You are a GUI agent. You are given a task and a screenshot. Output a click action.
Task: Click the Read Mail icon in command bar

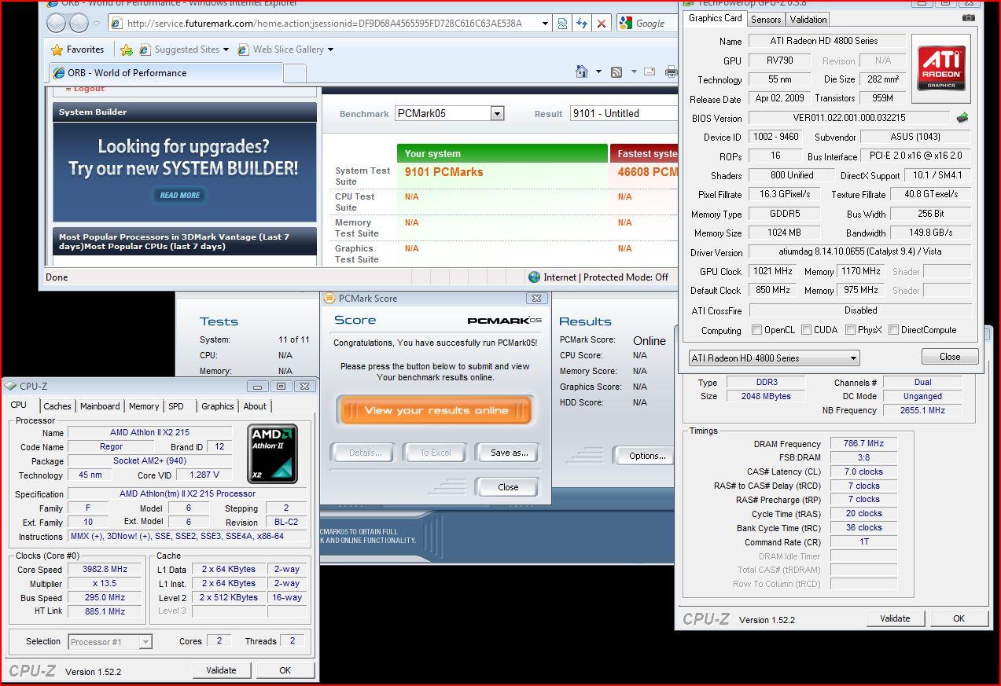pyautogui.click(x=650, y=72)
